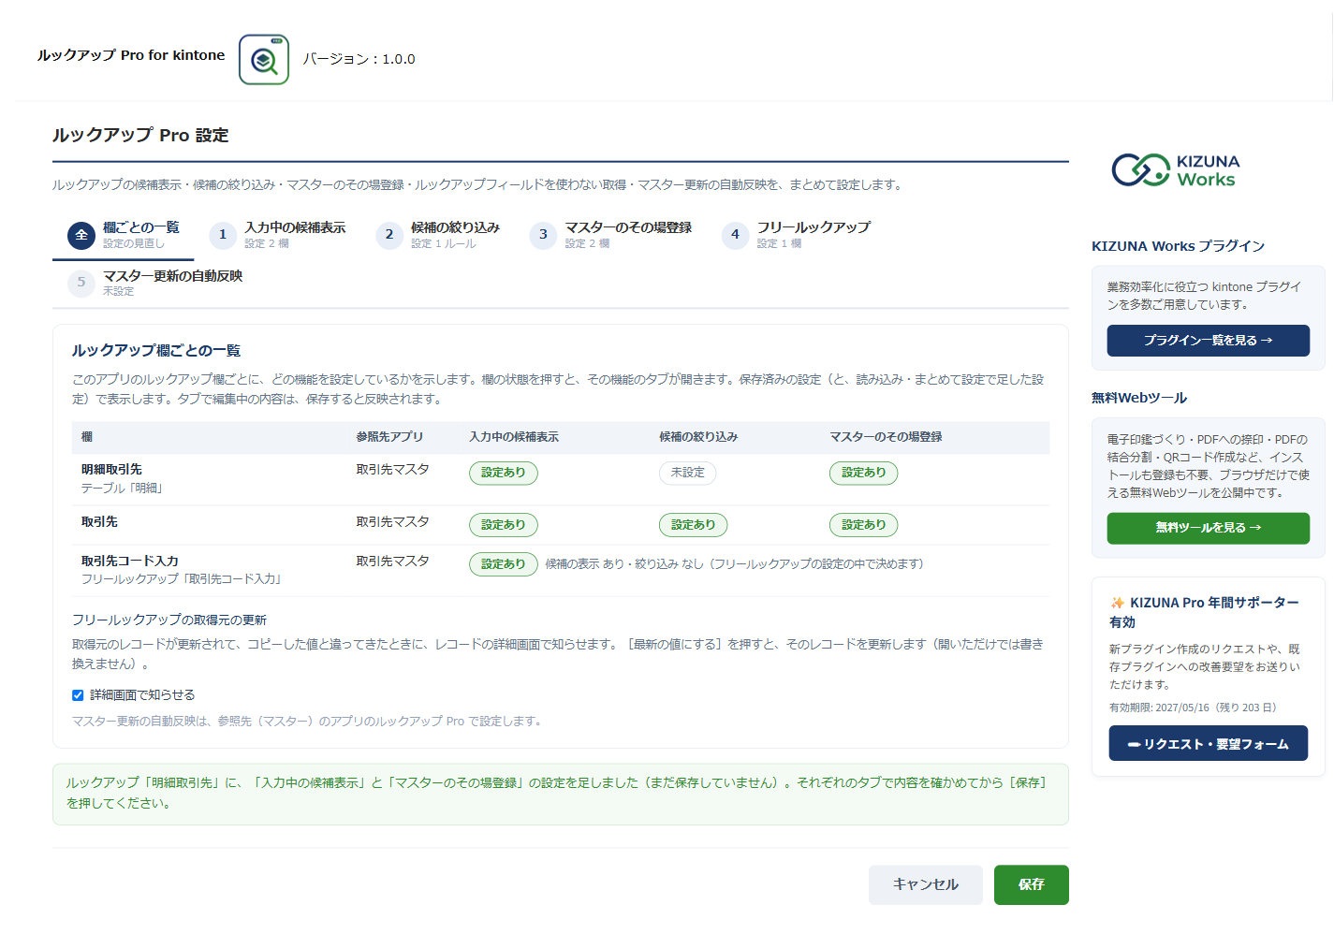Open the 欄ごとの一覧 tab

pos(123,235)
